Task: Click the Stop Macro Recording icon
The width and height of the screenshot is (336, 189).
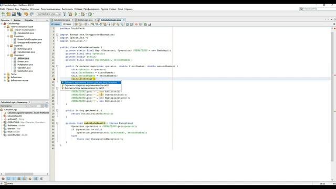Action: coord(140,25)
